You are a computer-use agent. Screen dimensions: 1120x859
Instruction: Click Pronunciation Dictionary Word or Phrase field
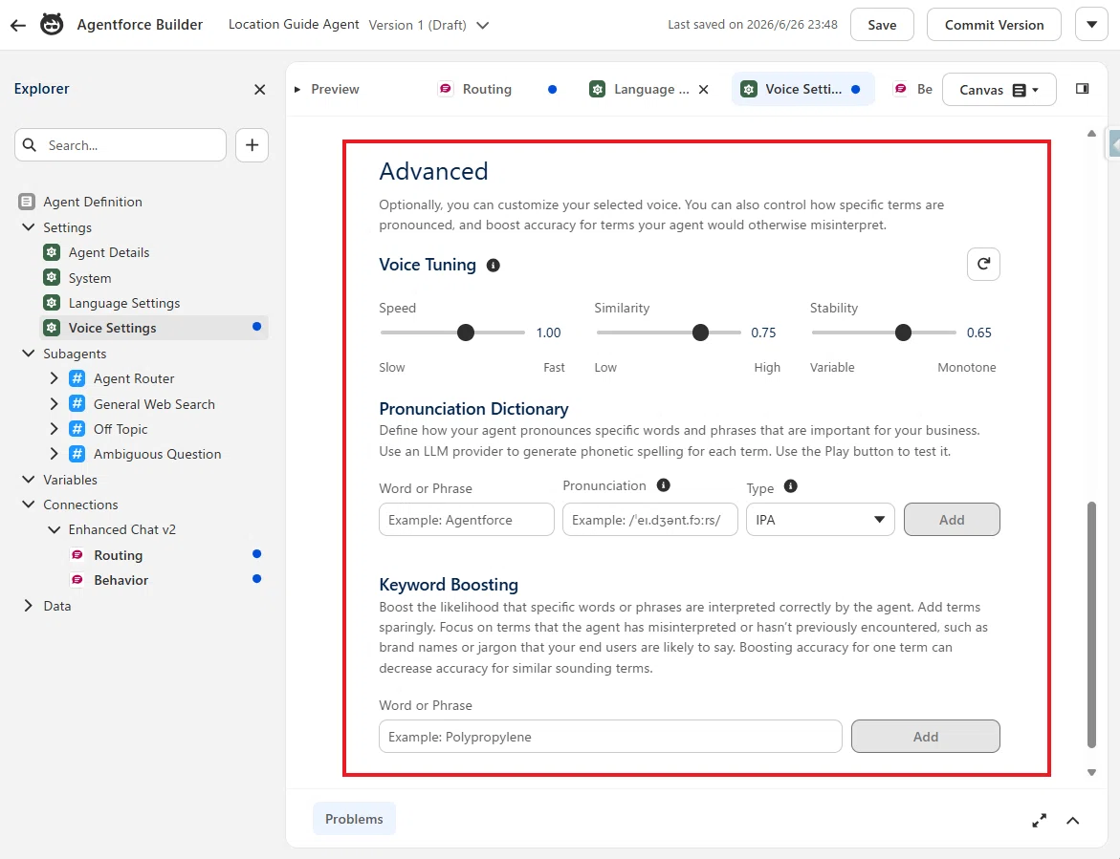click(467, 520)
